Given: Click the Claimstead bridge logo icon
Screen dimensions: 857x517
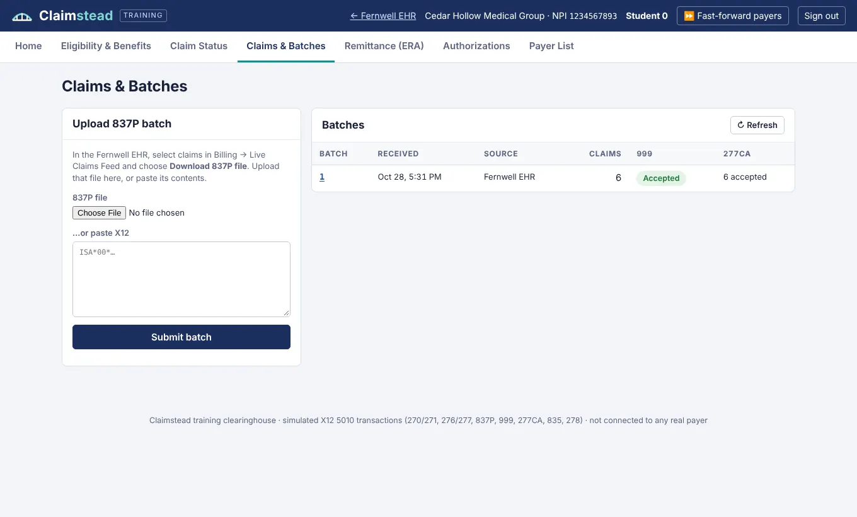Looking at the screenshot, I should pos(22,16).
